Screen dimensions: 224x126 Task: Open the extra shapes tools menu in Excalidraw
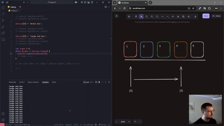coord(195,16)
